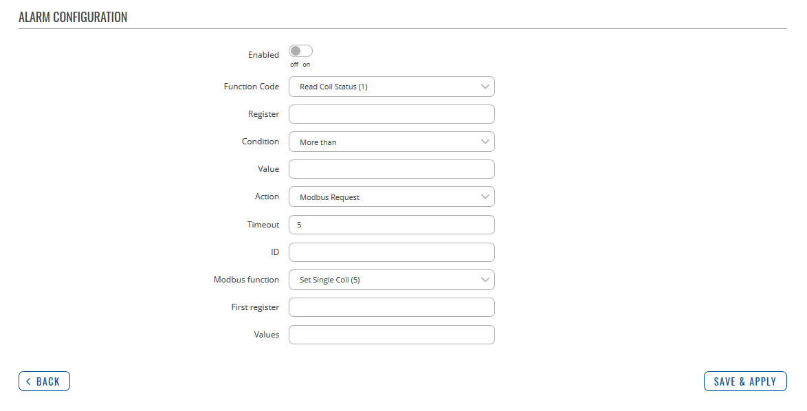Expand the Condition dropdown showing More than
807x411 pixels.
(x=391, y=142)
